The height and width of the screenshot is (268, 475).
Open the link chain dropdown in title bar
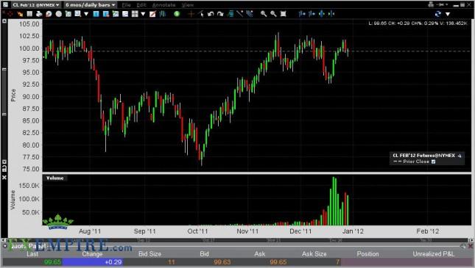(x=443, y=4)
